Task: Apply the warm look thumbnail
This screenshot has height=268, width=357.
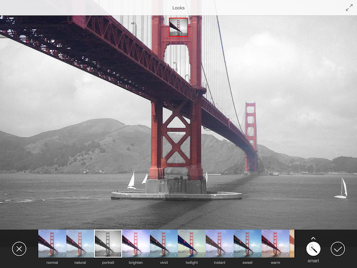Action: point(275,243)
